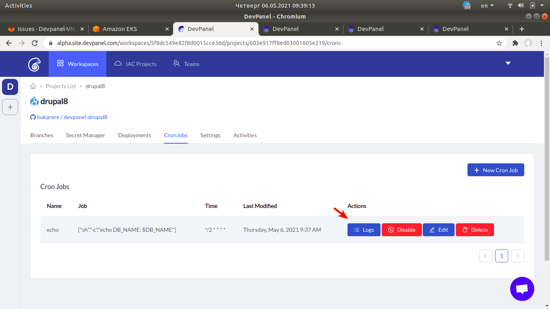The image size is (550, 309).
Task: Reload the current page
Action: click(35, 43)
